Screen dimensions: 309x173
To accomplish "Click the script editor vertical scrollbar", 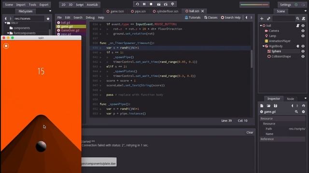I will tap(252, 59).
